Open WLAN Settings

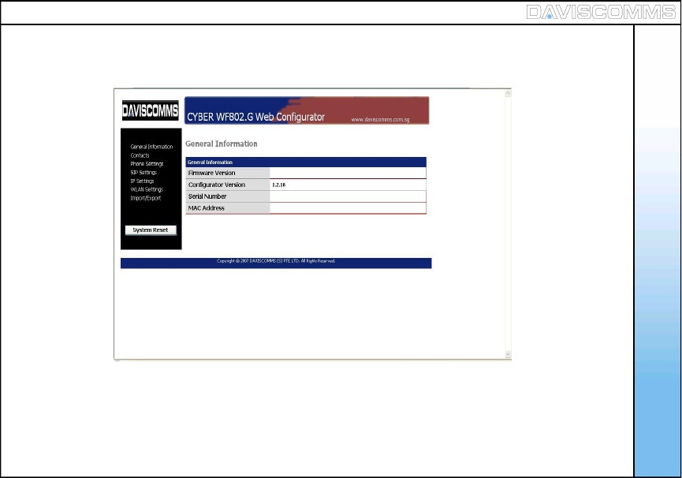click(x=147, y=189)
